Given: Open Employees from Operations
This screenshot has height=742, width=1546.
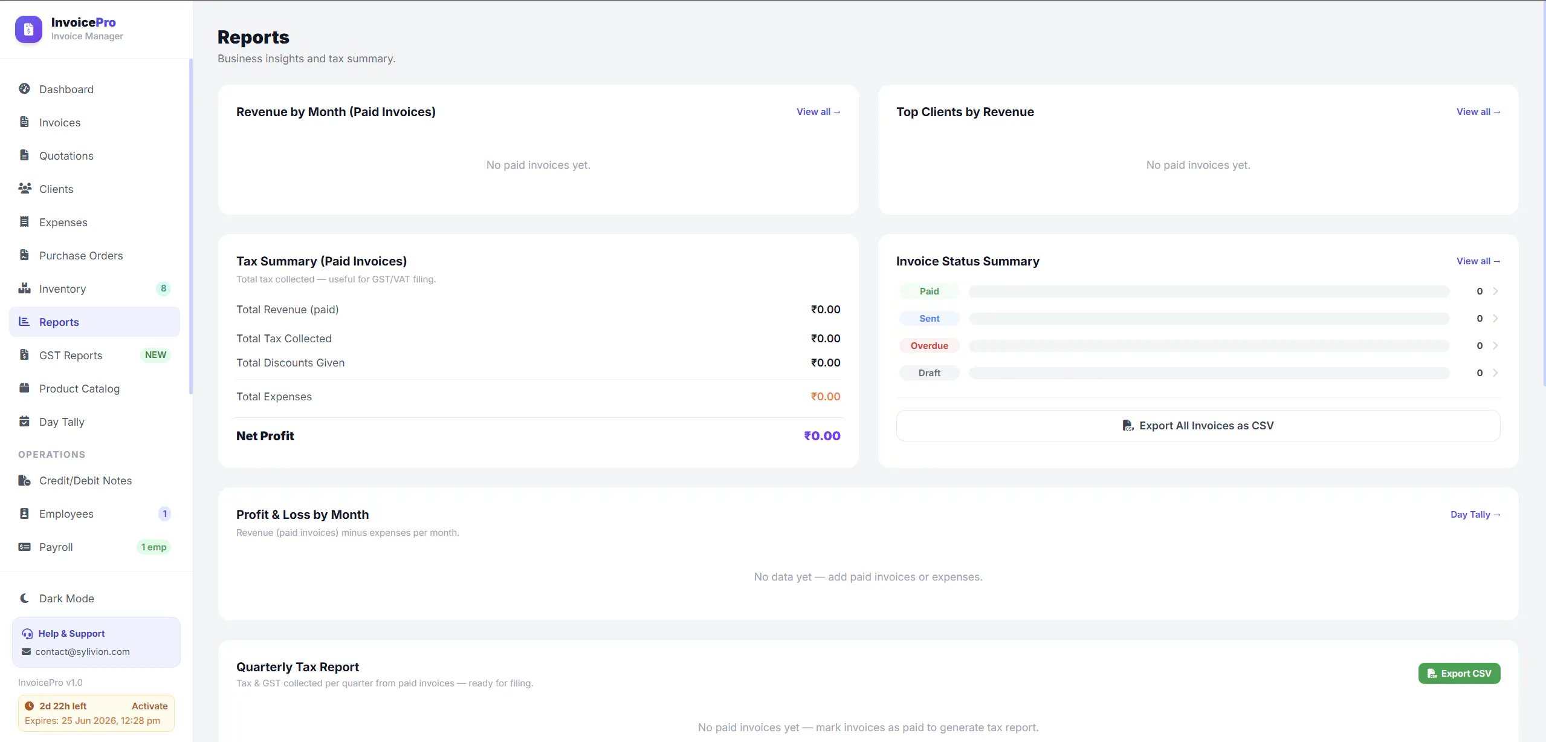Looking at the screenshot, I should click(95, 513).
